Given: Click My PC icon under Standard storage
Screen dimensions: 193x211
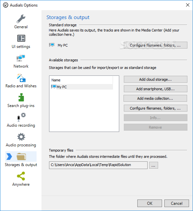Looking at the screenshot, I should click(x=52, y=45).
